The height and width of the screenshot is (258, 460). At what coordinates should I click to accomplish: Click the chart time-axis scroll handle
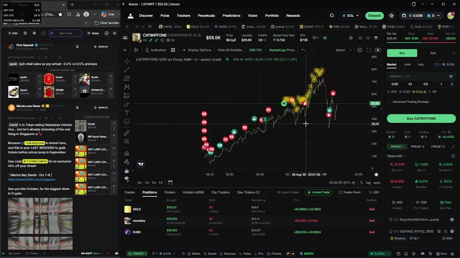tap(376, 175)
